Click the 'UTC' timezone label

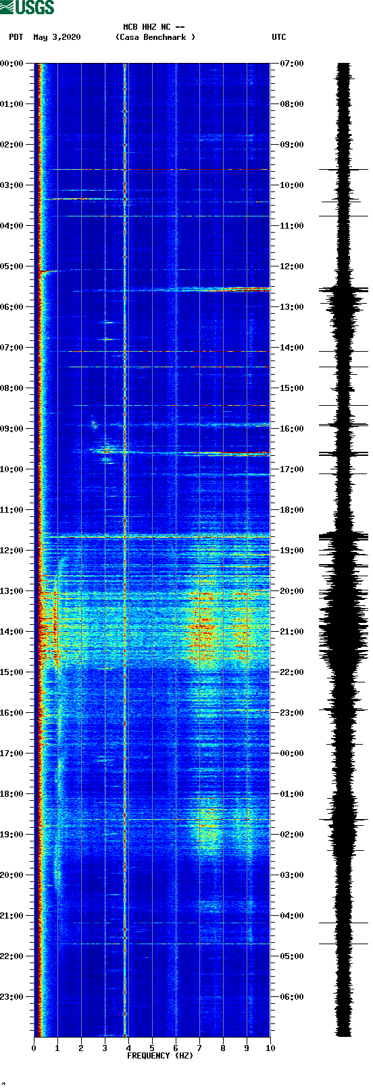(279, 37)
